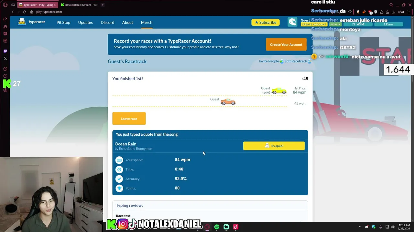Open the browser downloads icon
This screenshot has width=414, height=232.
tap(393, 12)
